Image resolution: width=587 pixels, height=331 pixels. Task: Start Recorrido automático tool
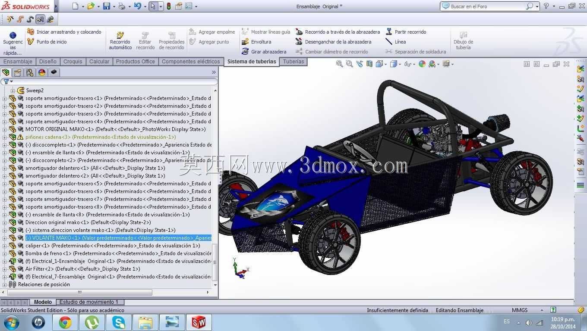point(120,41)
